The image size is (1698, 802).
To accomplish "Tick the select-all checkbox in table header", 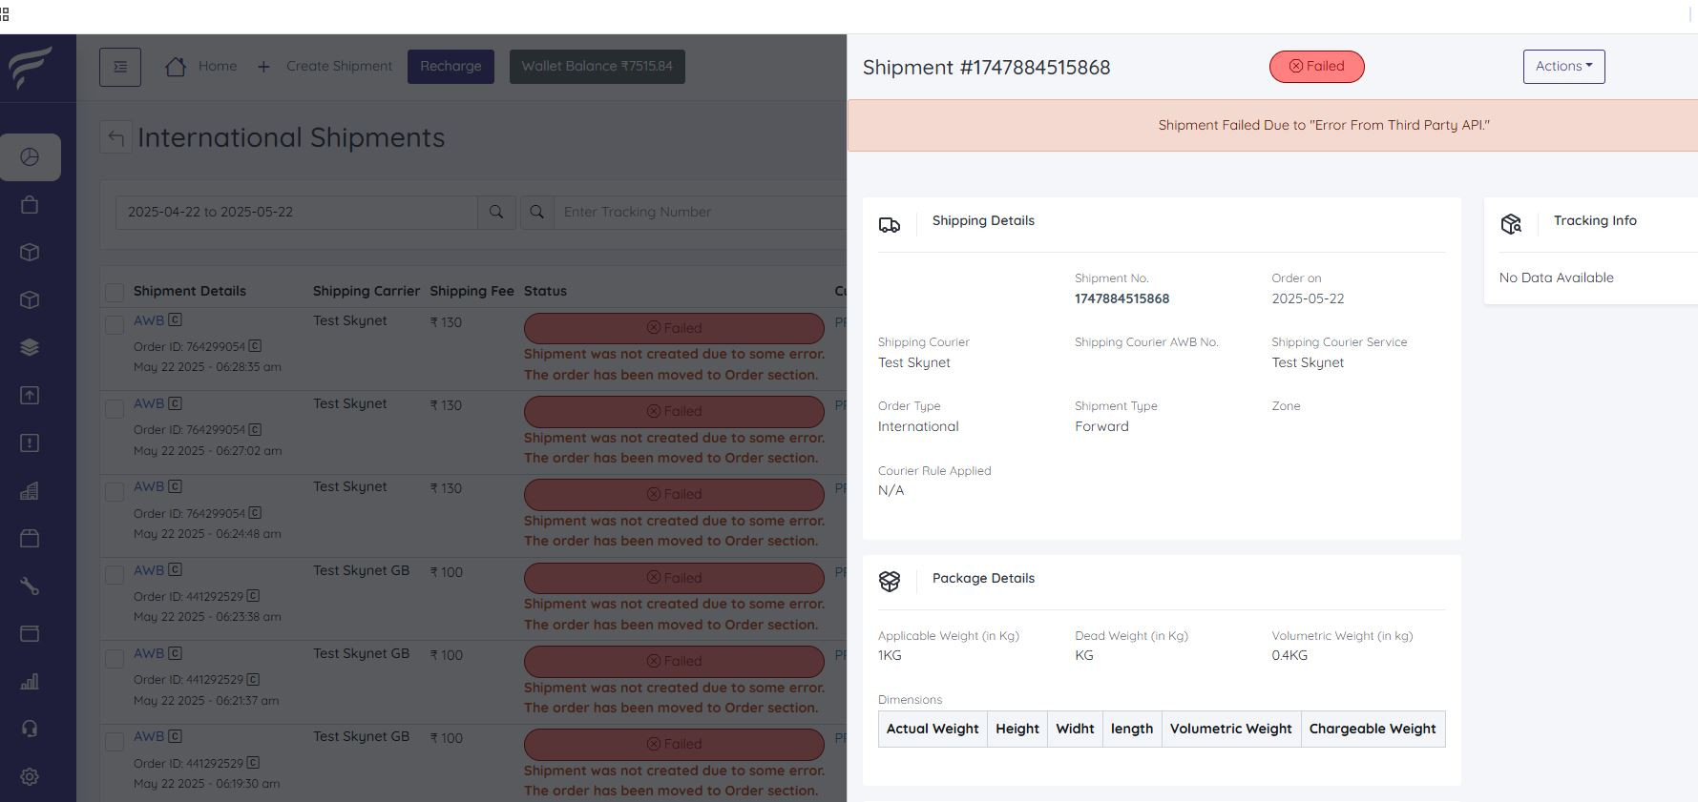I will click(115, 292).
